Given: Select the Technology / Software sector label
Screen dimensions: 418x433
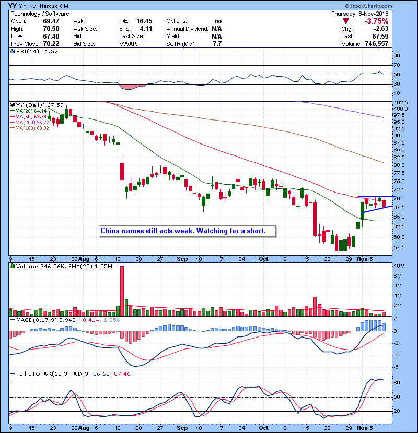Looking at the screenshot, I should point(40,14).
